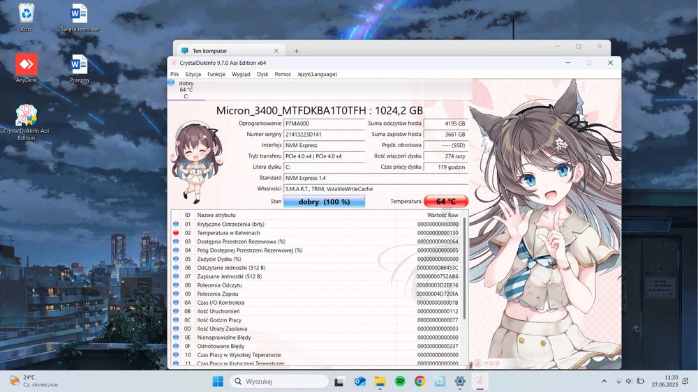The height and width of the screenshot is (392, 698).
Task: Open the network Wi-Fi tray icon
Action: pos(618,382)
